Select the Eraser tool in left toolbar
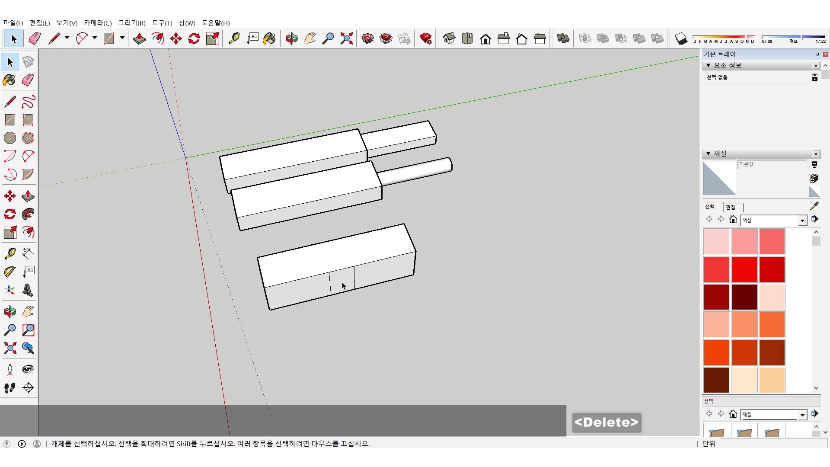This screenshot has height=467, width=830. [x=28, y=80]
